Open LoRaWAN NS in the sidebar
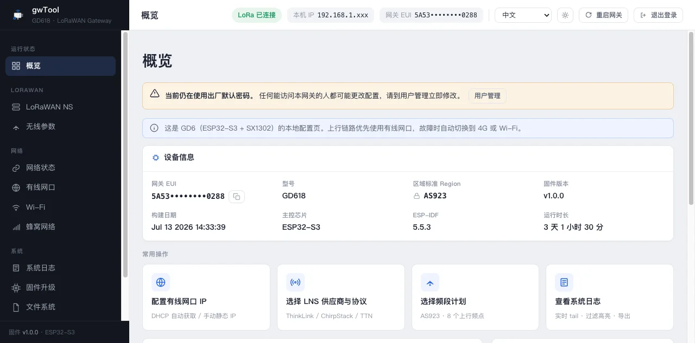Image resolution: width=695 pixels, height=343 pixels. tap(60, 107)
